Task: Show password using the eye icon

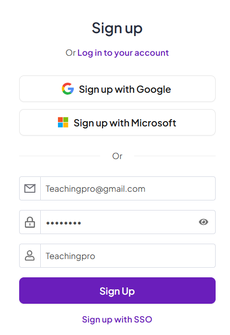Action: click(x=203, y=222)
